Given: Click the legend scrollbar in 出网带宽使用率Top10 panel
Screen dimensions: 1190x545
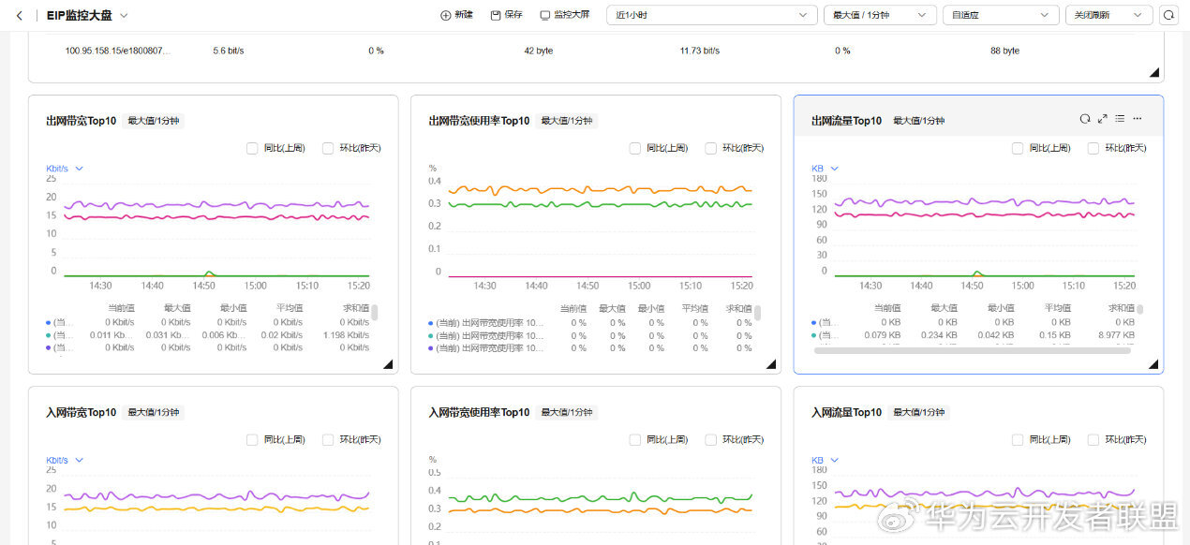Looking at the screenshot, I should click(757, 313).
